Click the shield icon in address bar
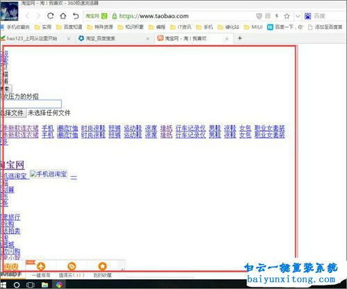The width and height of the screenshot is (347, 289). coord(259,16)
